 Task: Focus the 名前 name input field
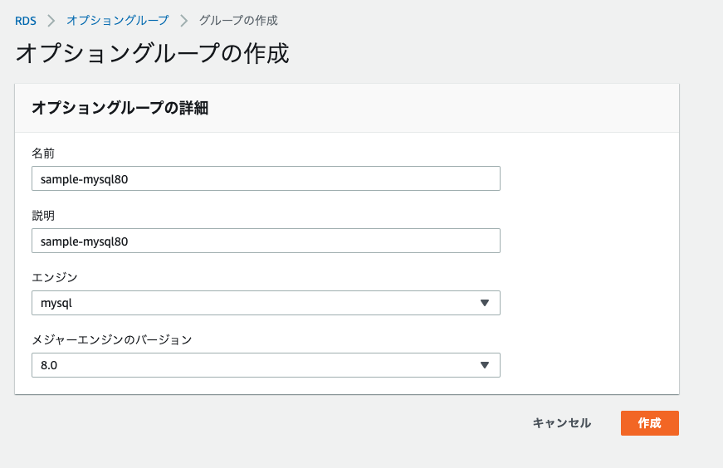point(266,178)
